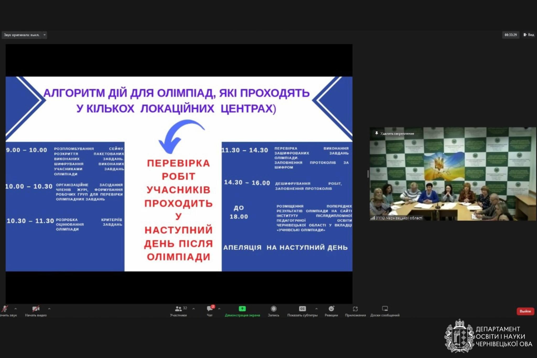This screenshot has height=358, width=537.
Task: Show subtitles with CC icon
Action: tap(302, 309)
